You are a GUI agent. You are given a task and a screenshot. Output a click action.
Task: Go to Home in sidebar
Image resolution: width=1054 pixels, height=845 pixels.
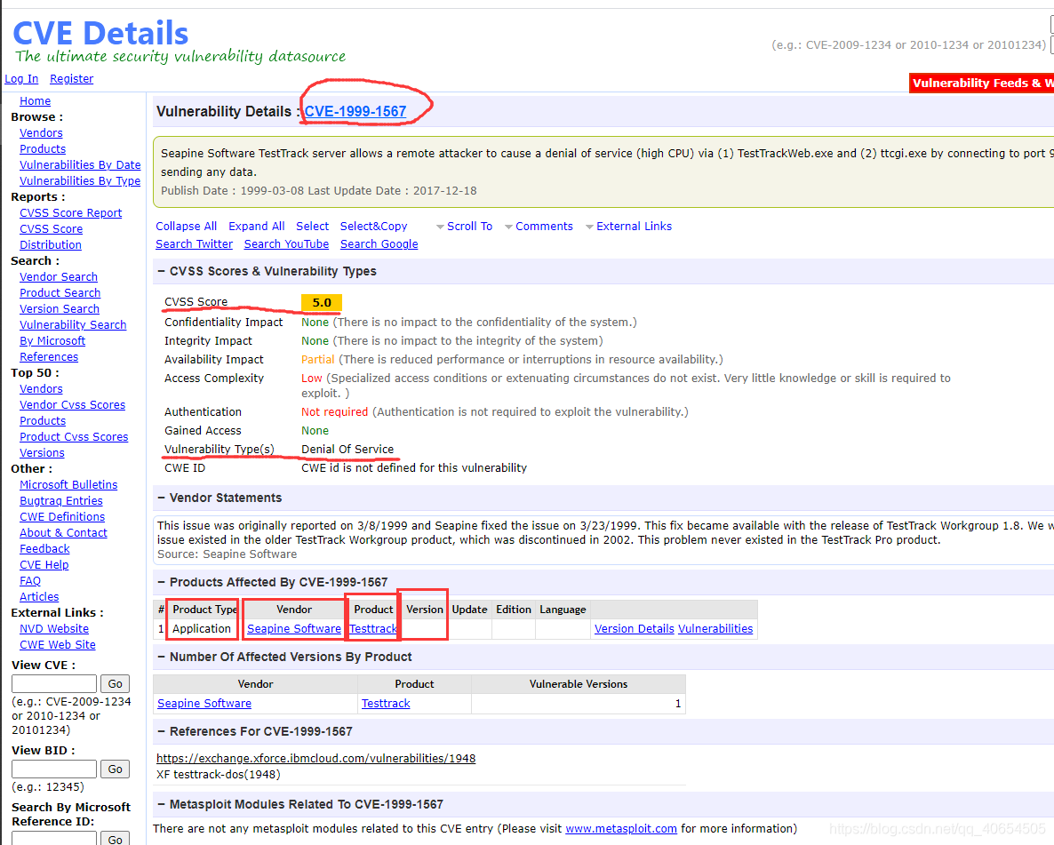coord(35,100)
